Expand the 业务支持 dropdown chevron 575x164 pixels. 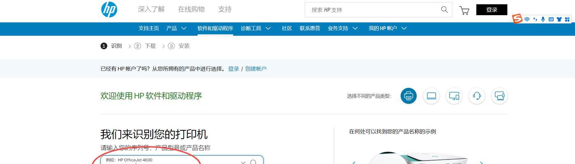coord(355,28)
